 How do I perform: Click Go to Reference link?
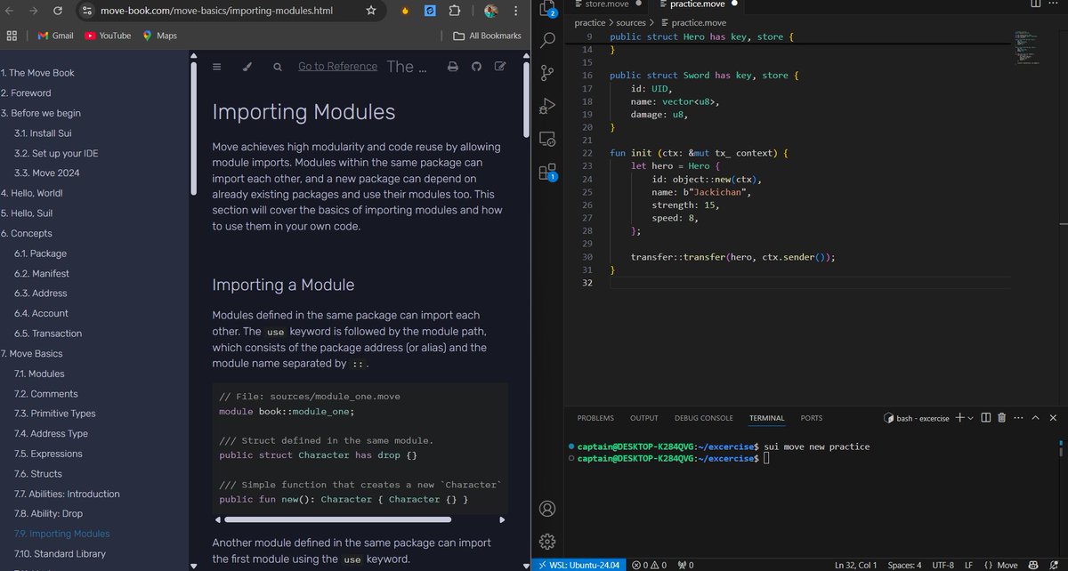[337, 67]
